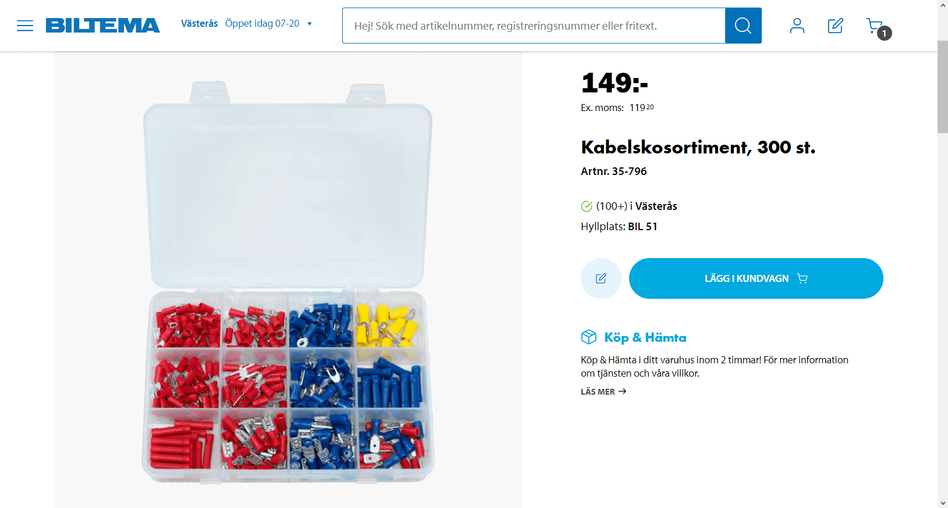Click the Biltema logo
This screenshot has width=948, height=508.
(102, 26)
